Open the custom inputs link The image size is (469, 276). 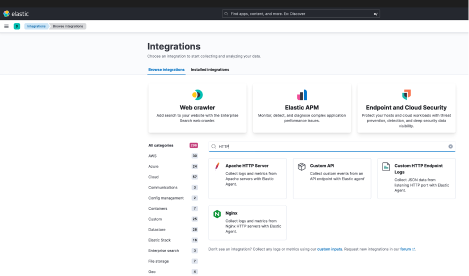330,249
